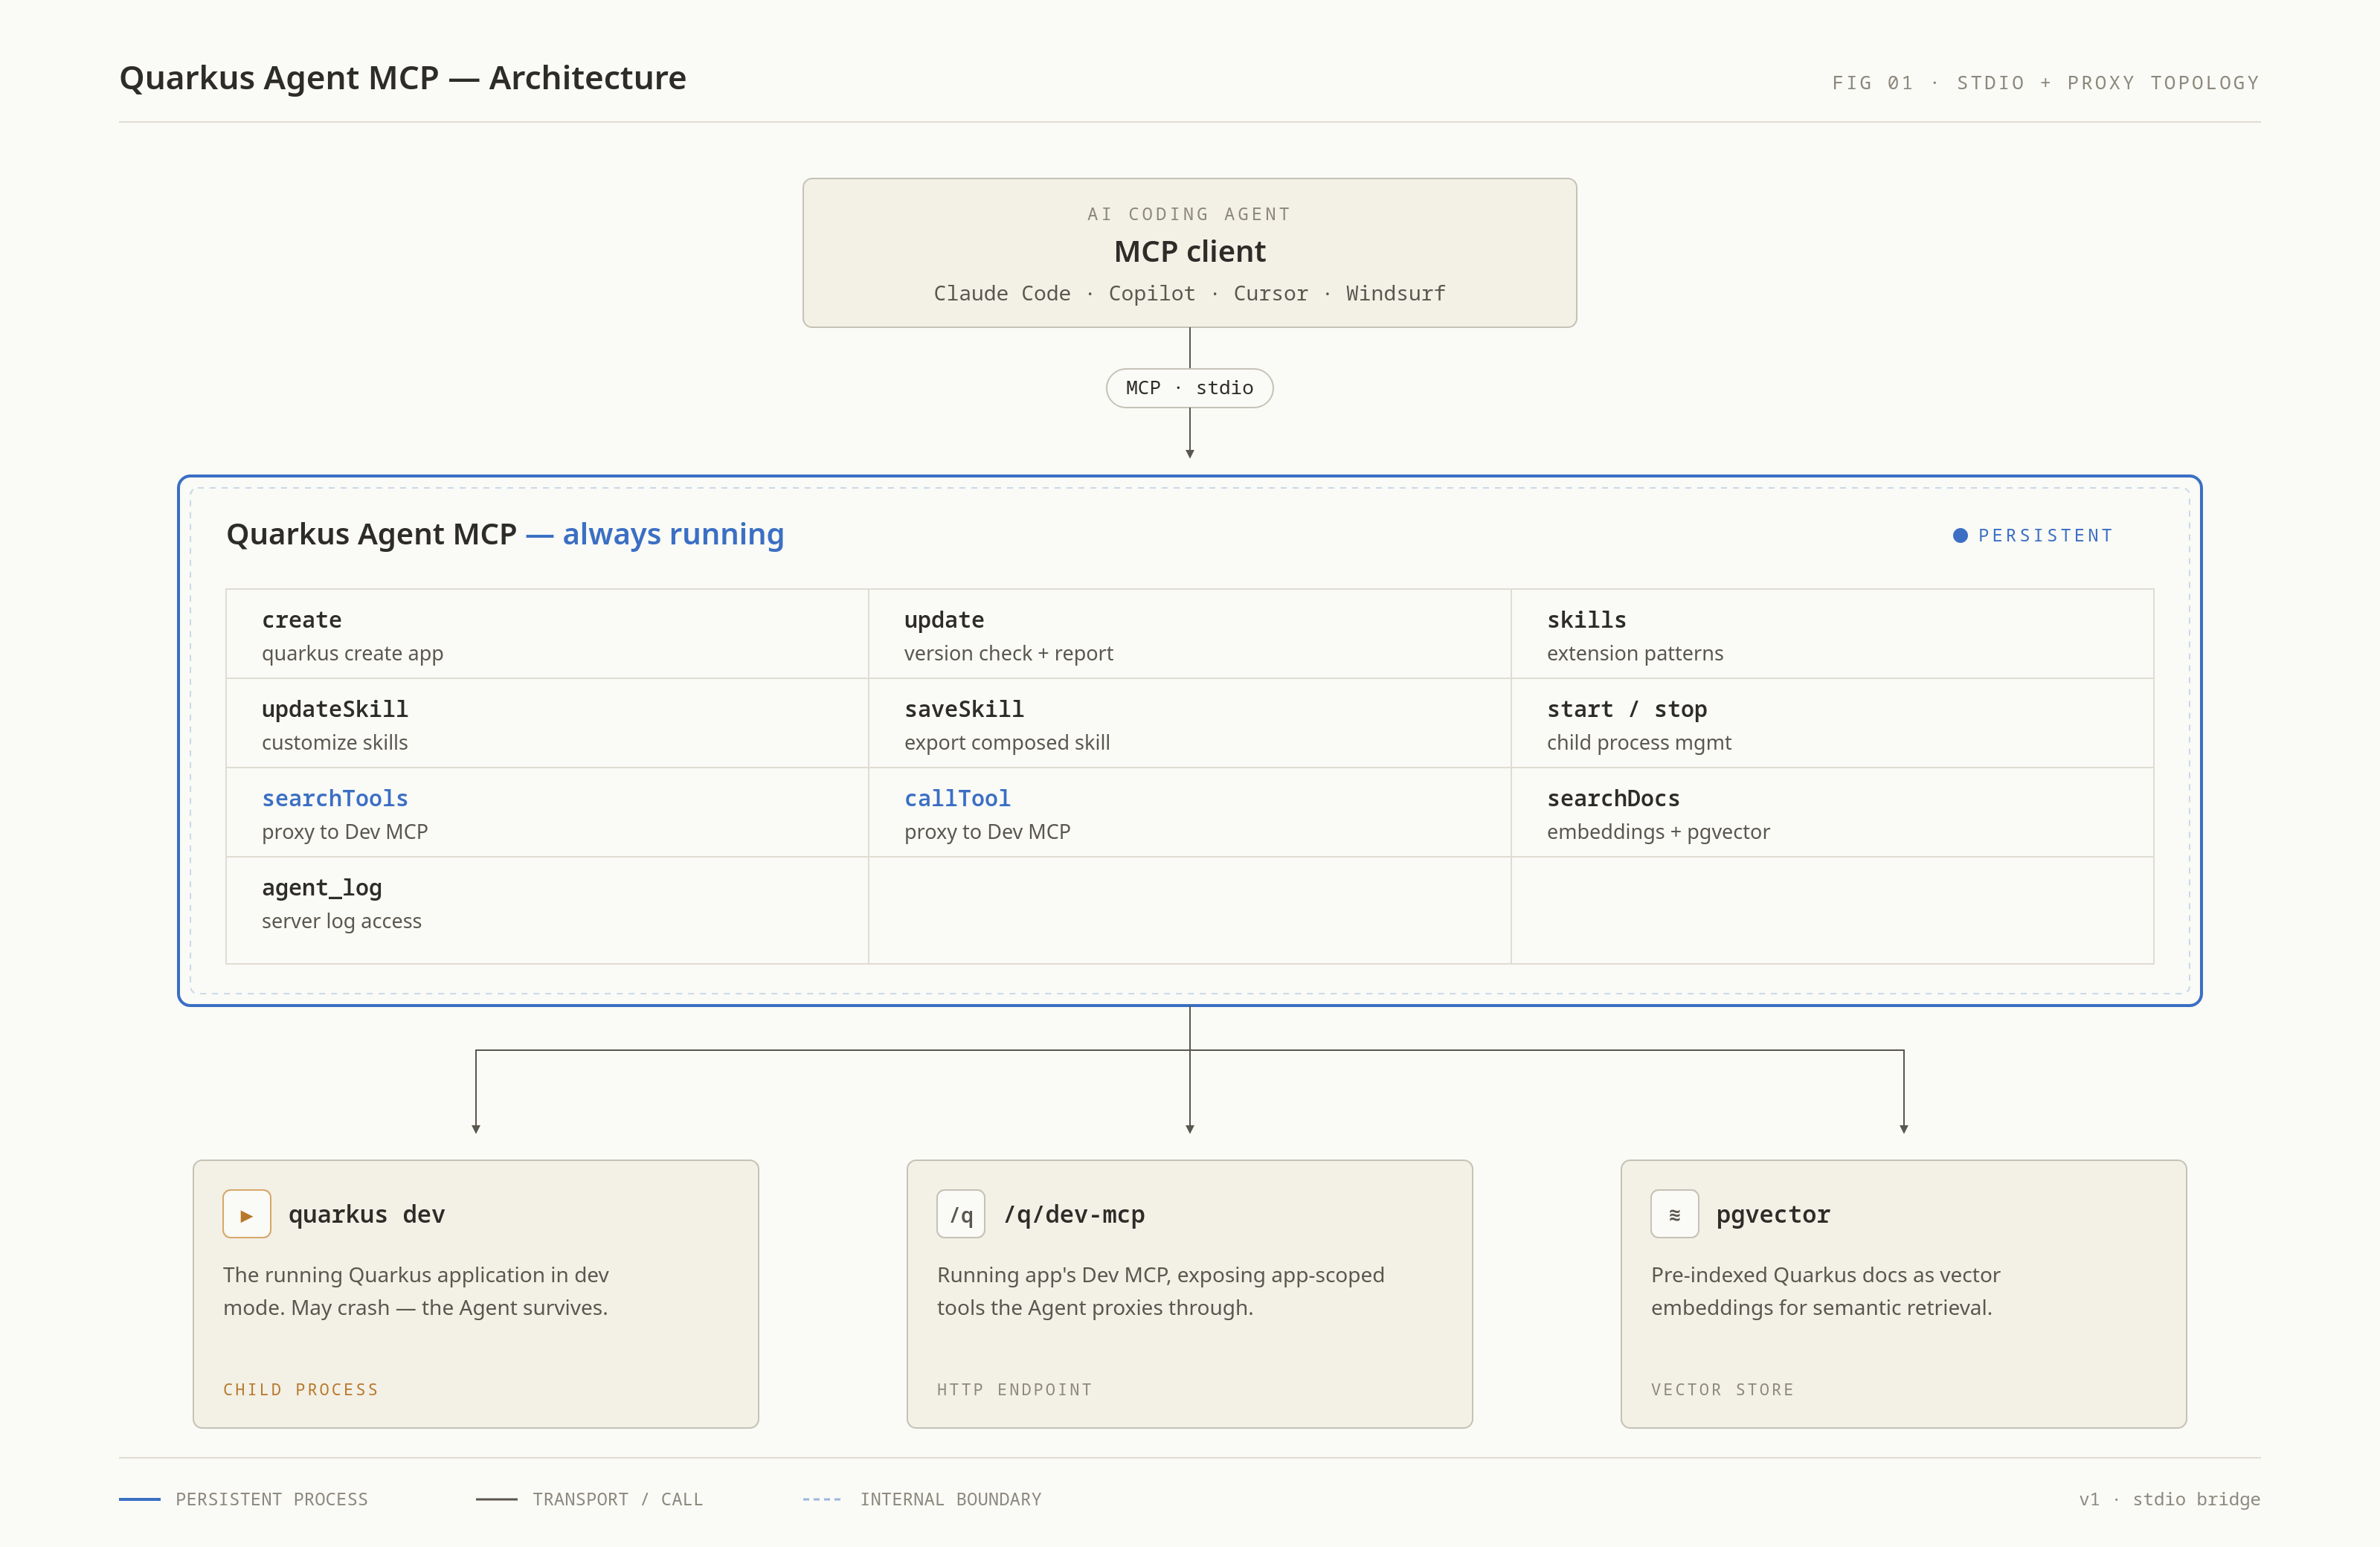Click the MCP client heading
Viewport: 2380px width, 1547px height.
point(1190,251)
